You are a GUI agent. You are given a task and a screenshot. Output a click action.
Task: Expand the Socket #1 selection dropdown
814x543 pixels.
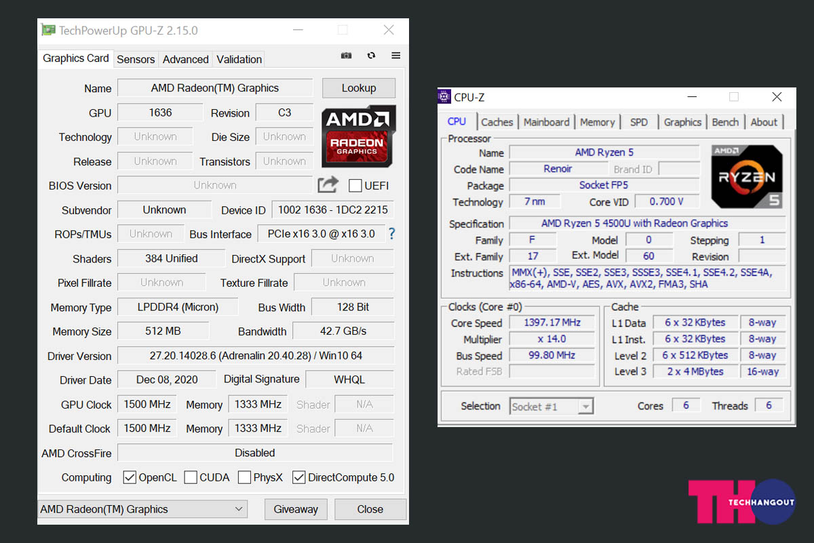551,406
